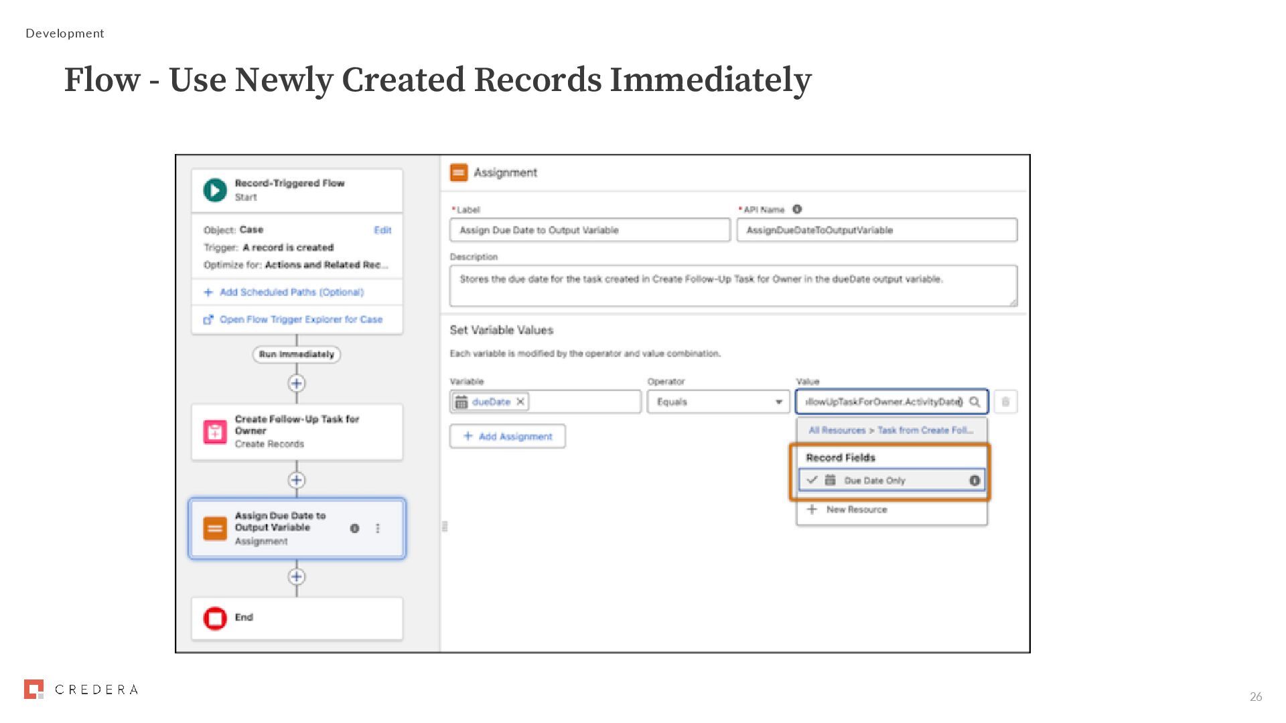Viewport: 1286px width, 723px height.
Task: Select the Due Date Only record field
Action: (x=875, y=481)
